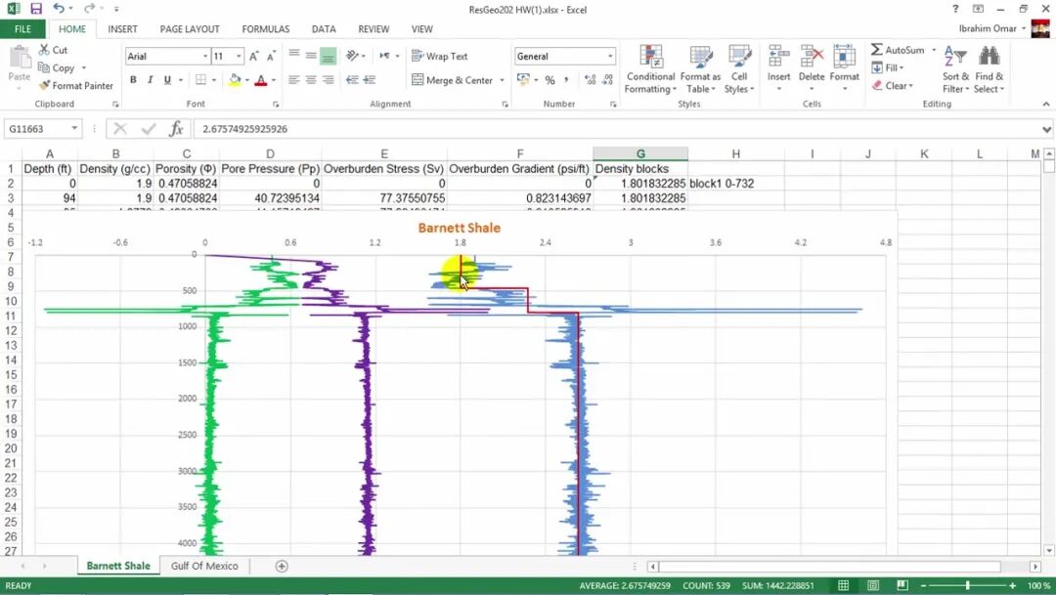Click AutoSum in Editing group
The image size is (1056, 595).
click(898, 50)
